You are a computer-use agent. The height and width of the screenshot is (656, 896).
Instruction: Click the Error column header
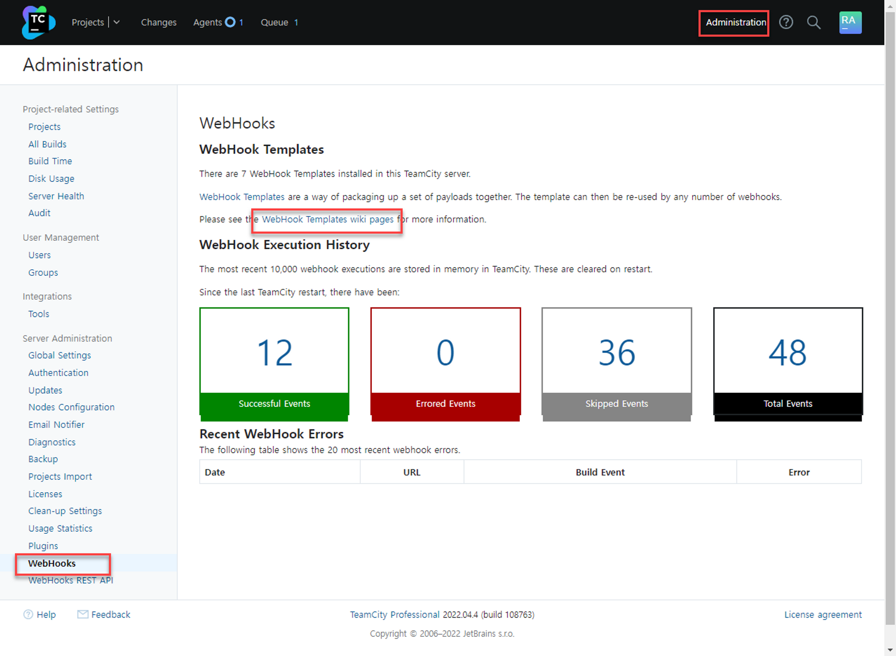coord(799,472)
